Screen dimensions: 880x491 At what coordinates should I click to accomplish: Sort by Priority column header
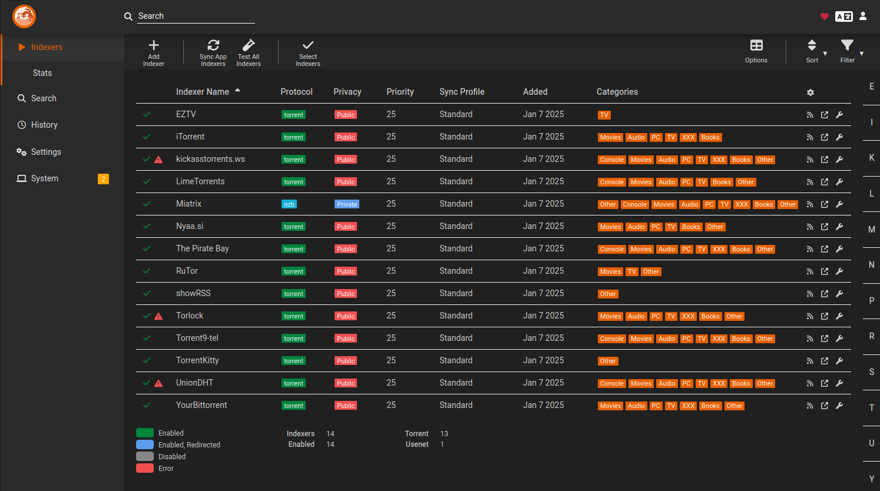(400, 92)
